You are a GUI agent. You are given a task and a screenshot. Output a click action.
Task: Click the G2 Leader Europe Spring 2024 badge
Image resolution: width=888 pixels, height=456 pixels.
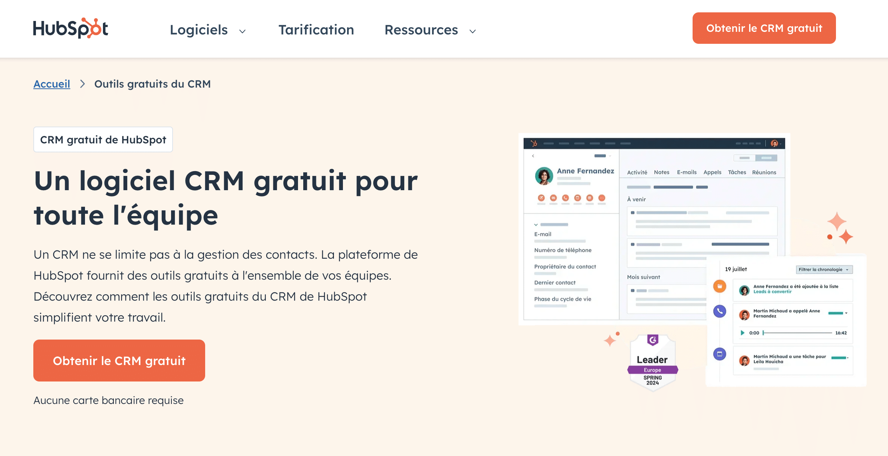coord(653,363)
